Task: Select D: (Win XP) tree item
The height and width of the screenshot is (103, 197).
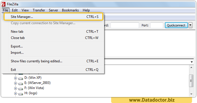Action: point(33,78)
